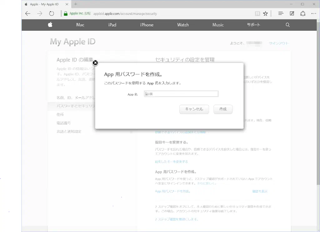
Task: Click the web note pen icon
Action: (x=292, y=14)
